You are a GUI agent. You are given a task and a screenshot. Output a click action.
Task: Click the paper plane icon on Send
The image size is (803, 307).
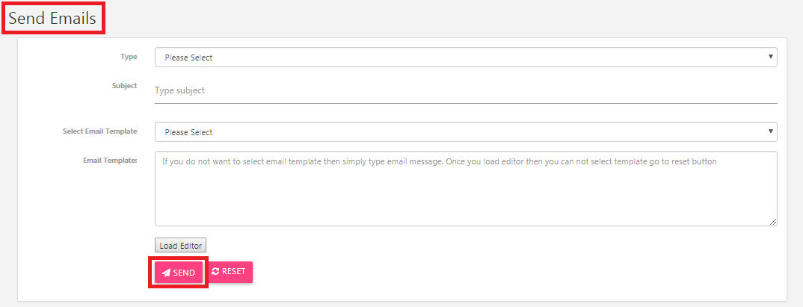coord(166,273)
